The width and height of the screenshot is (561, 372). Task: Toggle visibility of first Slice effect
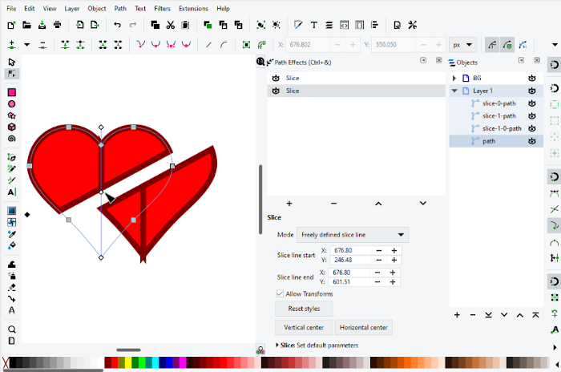coord(276,79)
